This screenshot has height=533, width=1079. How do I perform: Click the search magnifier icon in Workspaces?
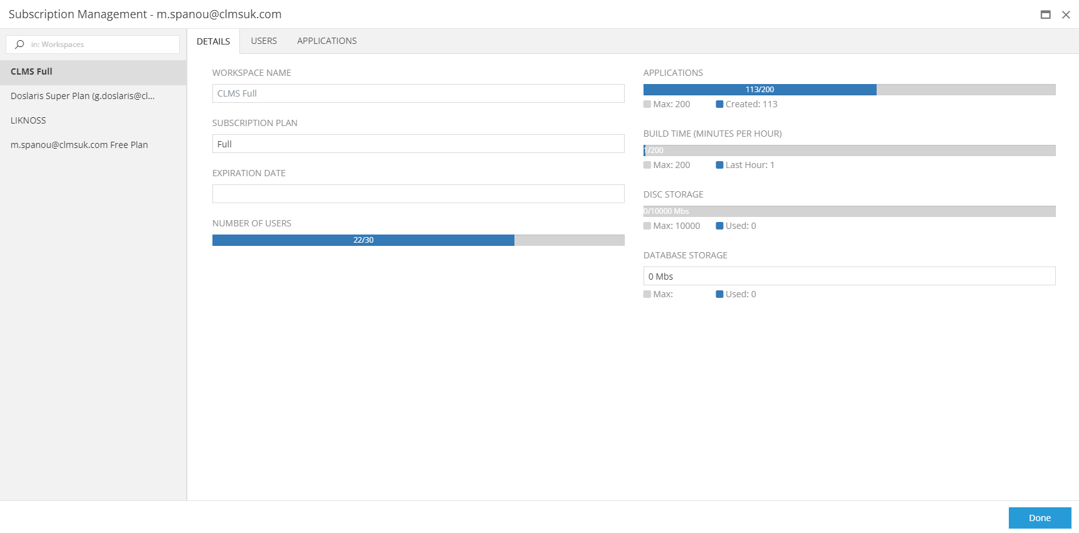(19, 45)
